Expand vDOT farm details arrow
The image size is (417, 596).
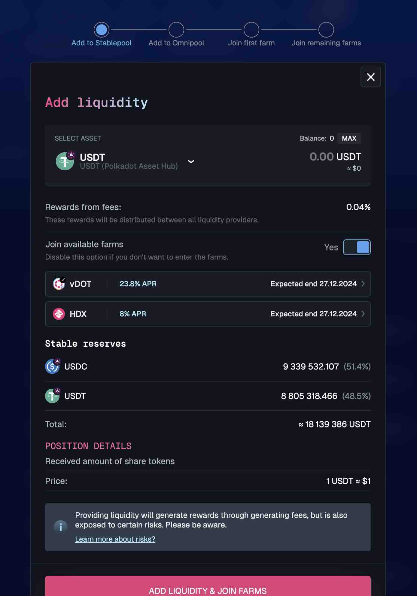[x=363, y=284]
